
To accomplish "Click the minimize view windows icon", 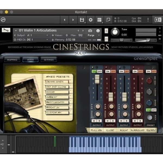I will 108,20.
